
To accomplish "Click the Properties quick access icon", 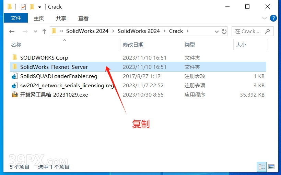I will (23, 7).
